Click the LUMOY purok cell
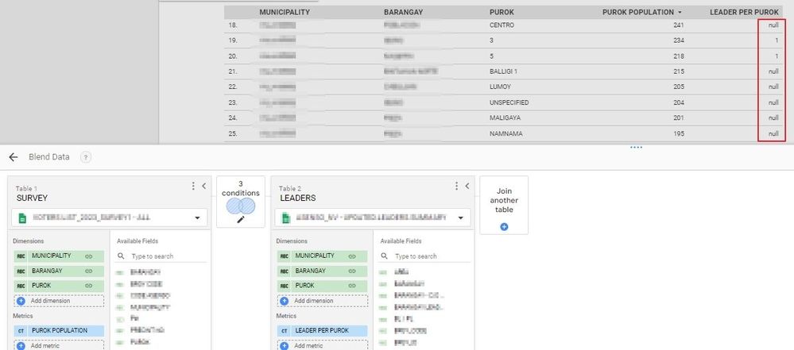Viewport: 794px width, 350px height. tap(500, 87)
